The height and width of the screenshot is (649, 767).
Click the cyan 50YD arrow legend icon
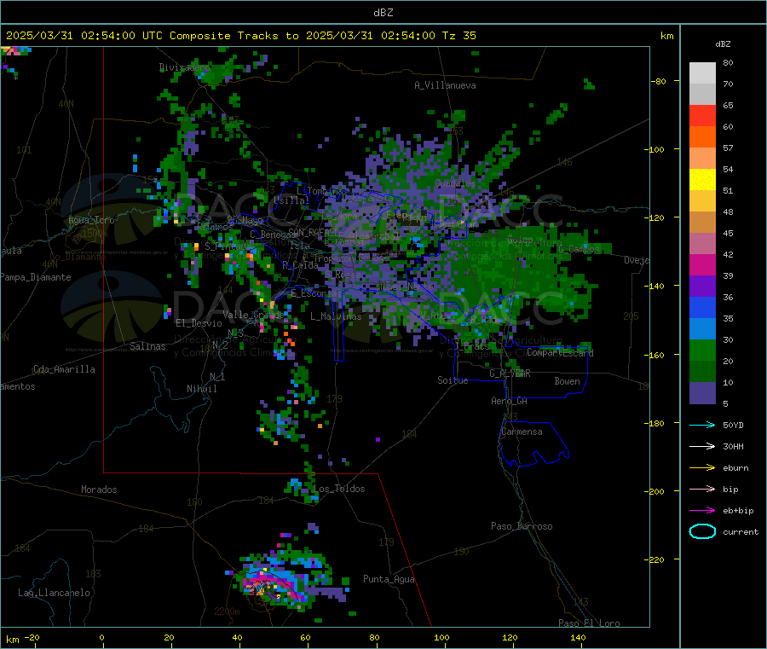[702, 425]
